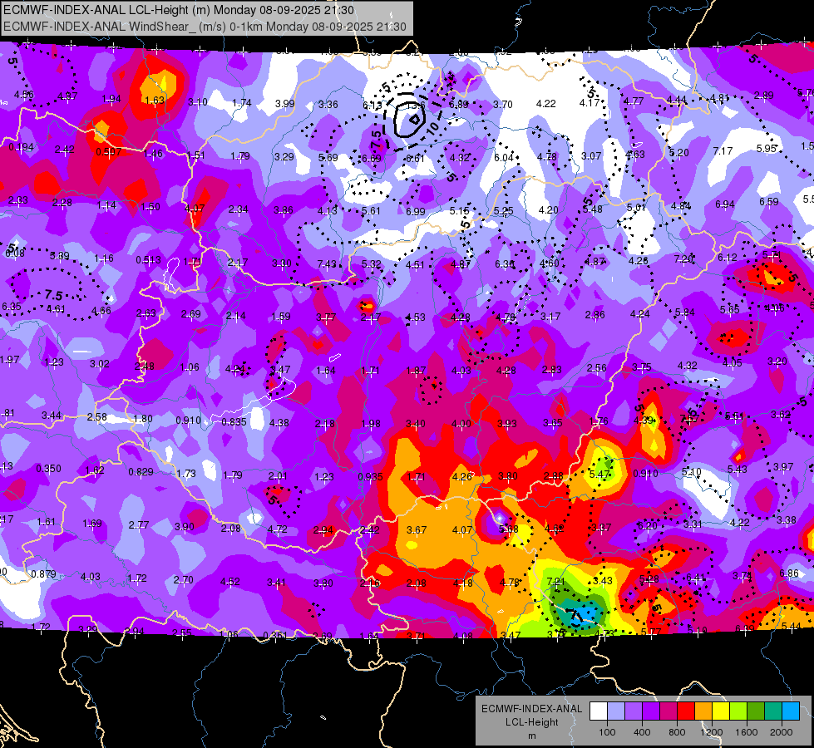Click the wind shear value 4.56

tap(24, 95)
